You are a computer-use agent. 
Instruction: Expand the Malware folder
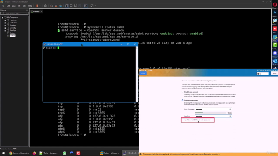coord(5,23)
